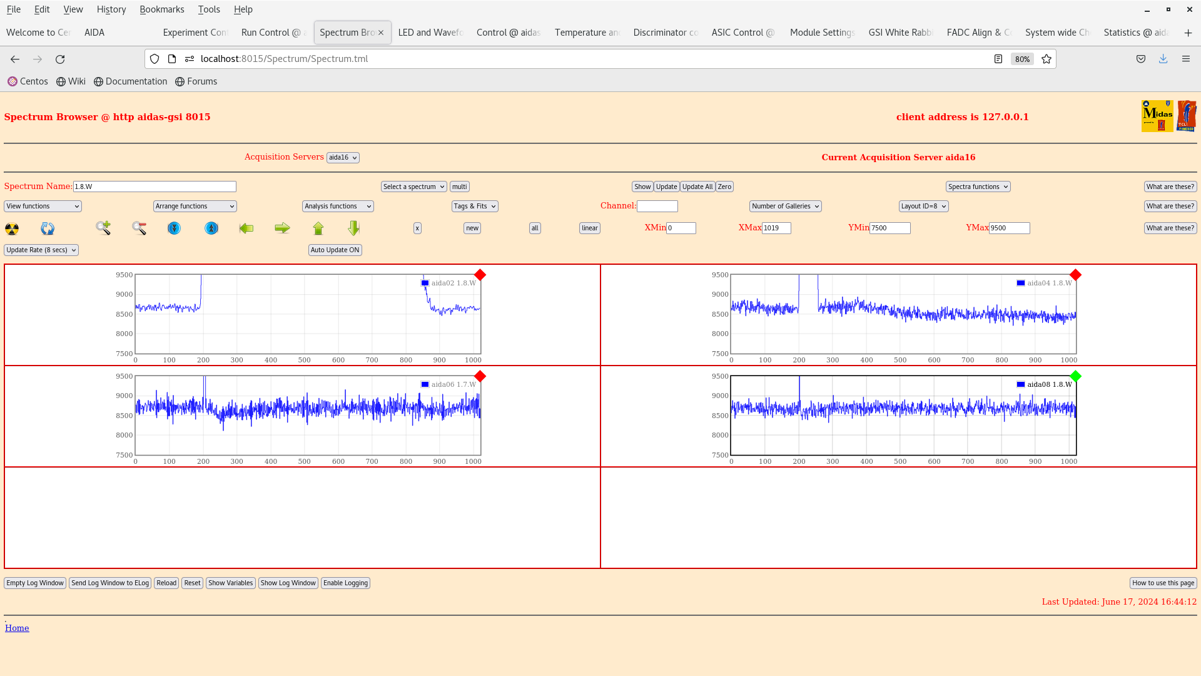This screenshot has height=676, width=1201.
Task: Click the green right arrow icon
Action: (282, 228)
